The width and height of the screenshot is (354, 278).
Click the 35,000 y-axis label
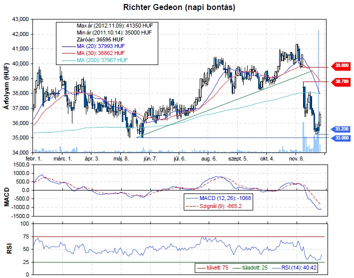coord(20,138)
